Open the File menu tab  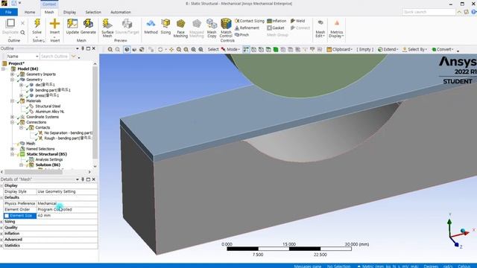tap(8, 12)
